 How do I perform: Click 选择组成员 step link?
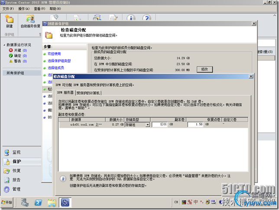tap(56, 68)
